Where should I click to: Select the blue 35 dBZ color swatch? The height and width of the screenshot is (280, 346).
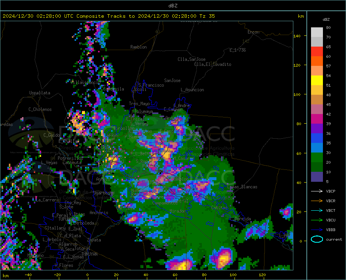click(x=317, y=138)
